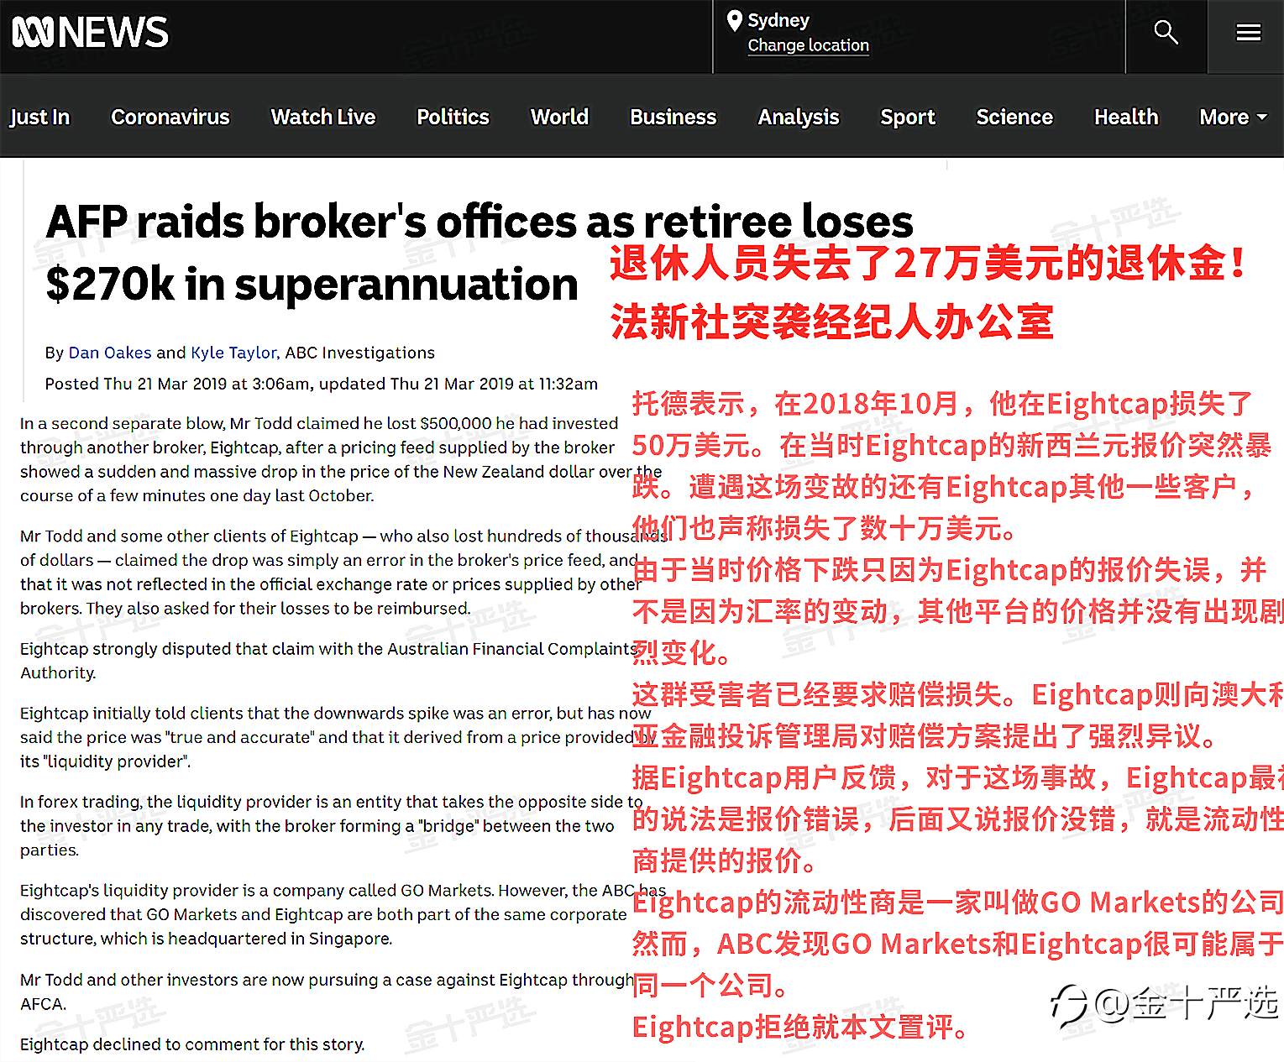This screenshot has height=1062, width=1284.
Task: Click paragraph starting 'Mr Todd and other investors are now'
Action: pyautogui.click(x=327, y=991)
